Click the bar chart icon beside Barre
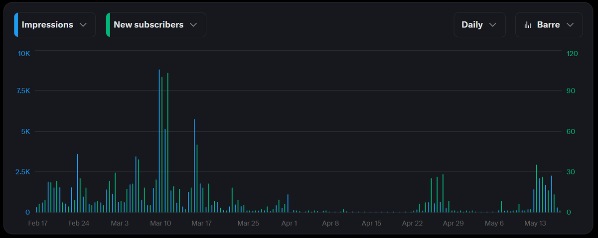The image size is (598, 238). [x=528, y=25]
